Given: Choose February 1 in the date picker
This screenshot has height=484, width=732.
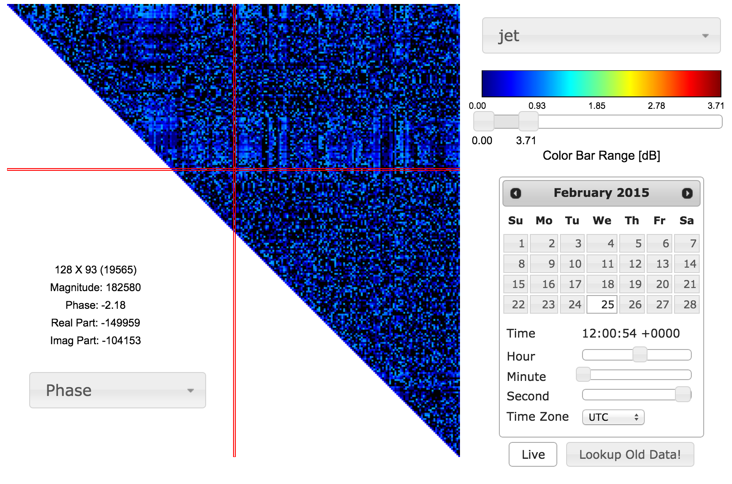Looking at the screenshot, I should [x=516, y=243].
